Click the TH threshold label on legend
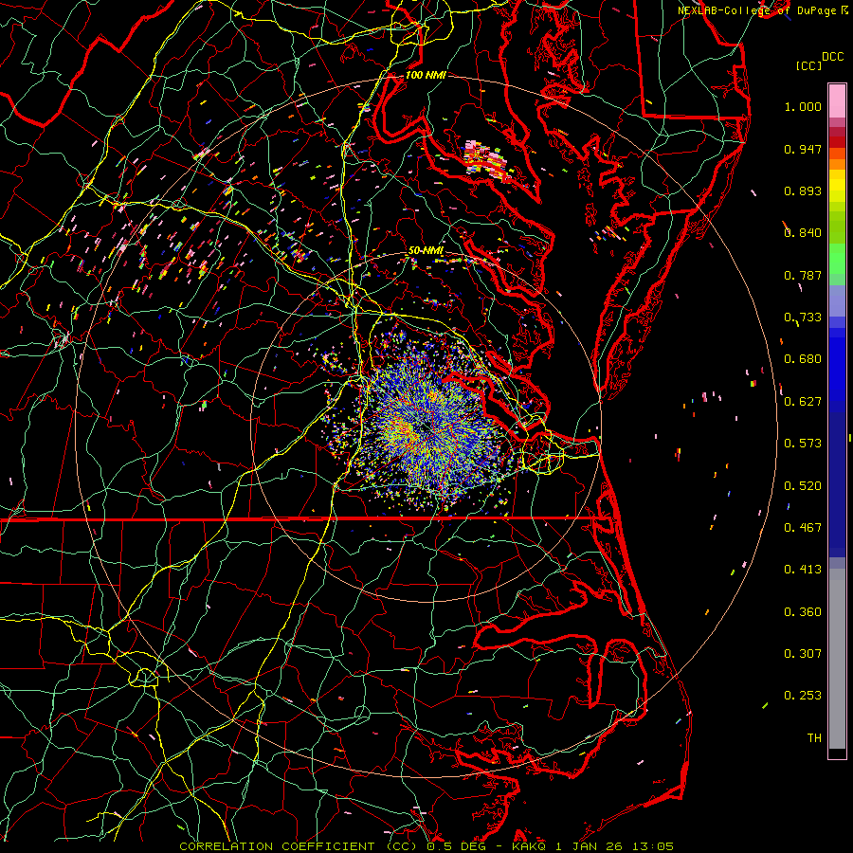 tap(814, 738)
